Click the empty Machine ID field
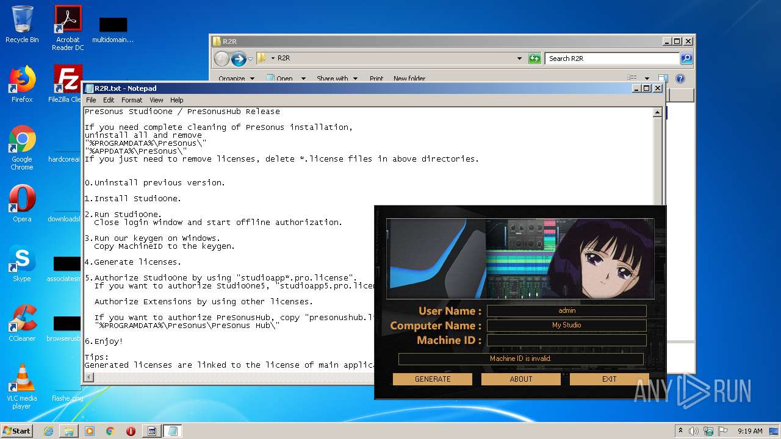The height and width of the screenshot is (439, 781). (x=567, y=340)
